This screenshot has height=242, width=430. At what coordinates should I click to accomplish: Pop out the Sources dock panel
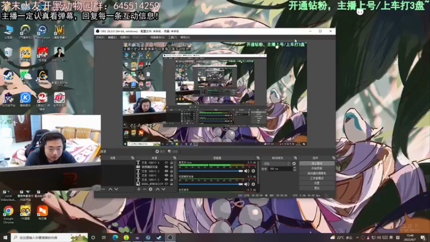[175, 158]
